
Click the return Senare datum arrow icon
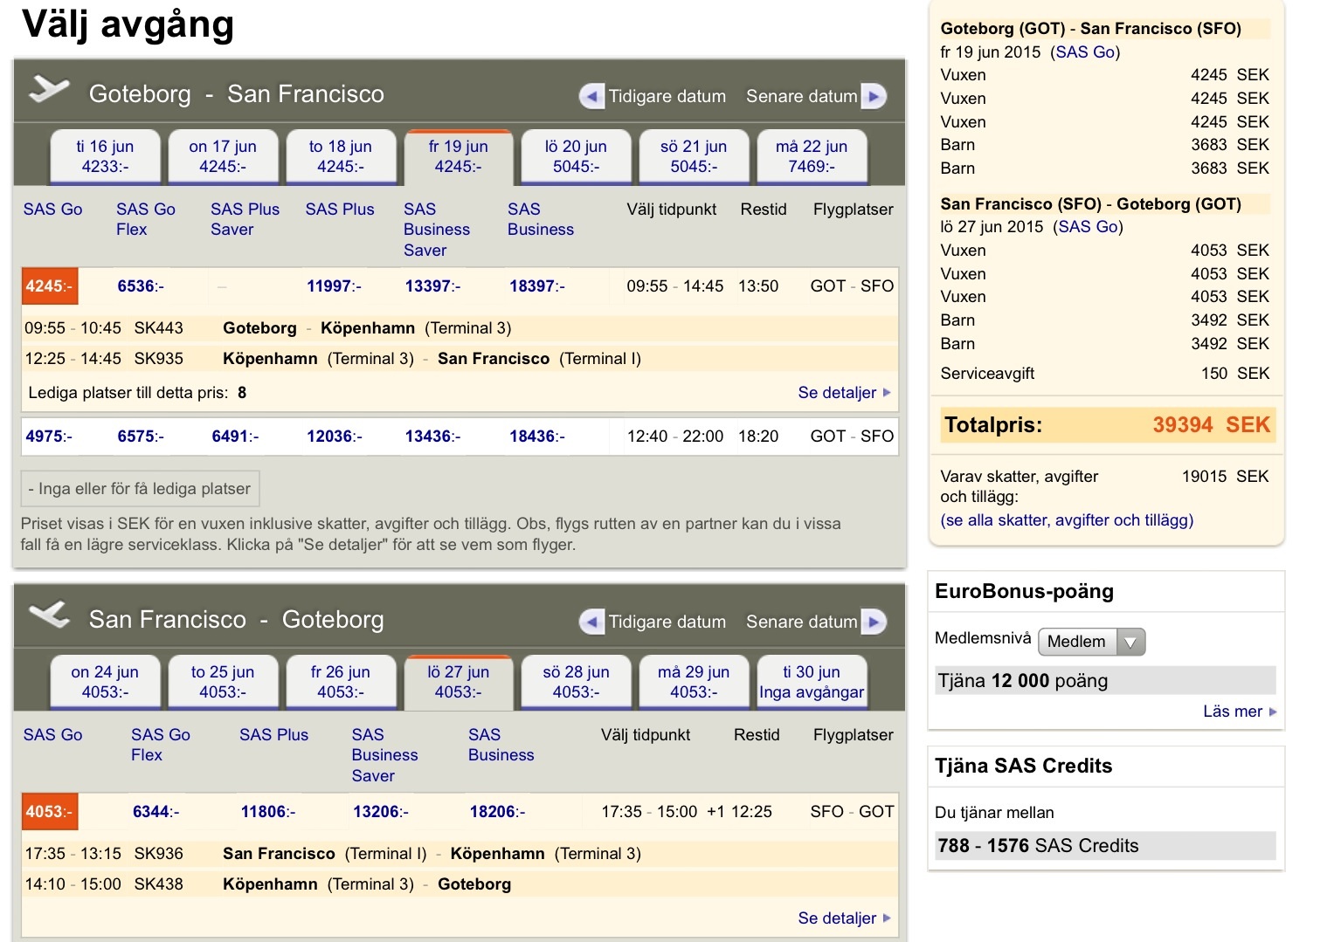pyautogui.click(x=874, y=622)
